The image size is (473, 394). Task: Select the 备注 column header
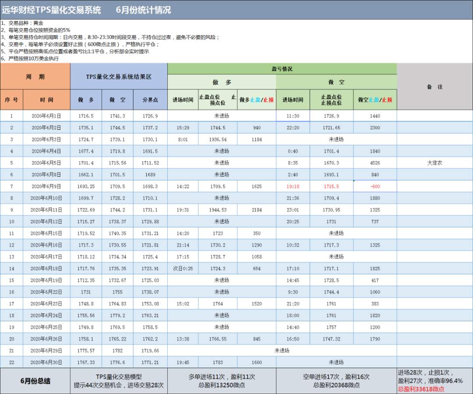click(x=435, y=87)
